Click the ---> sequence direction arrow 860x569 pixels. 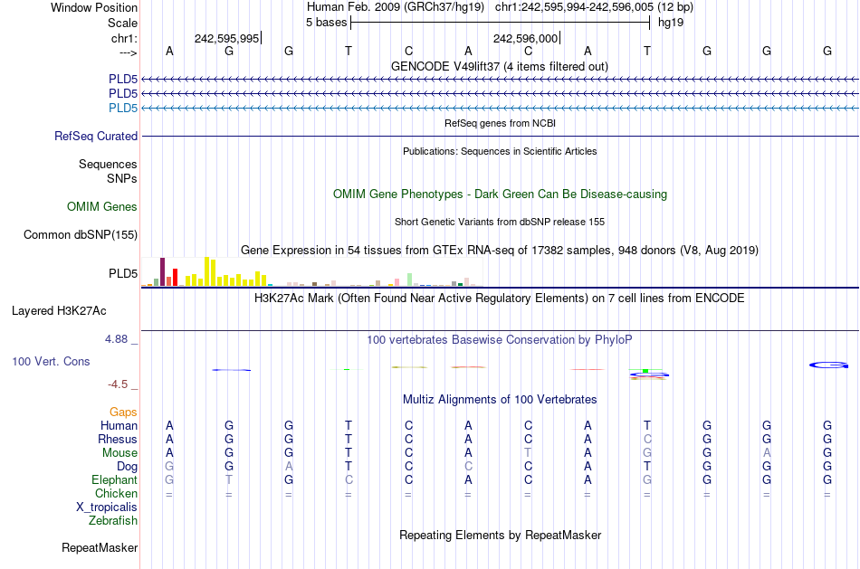128,52
